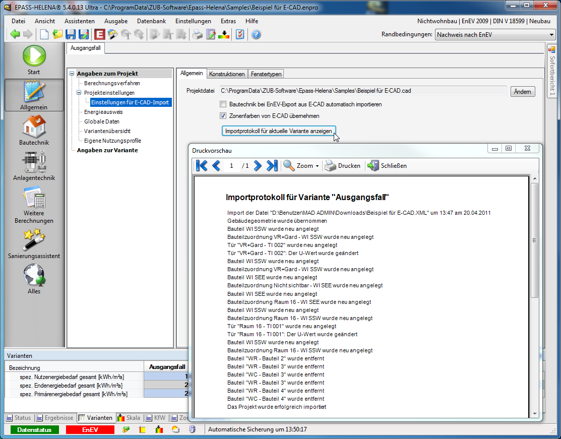Image resolution: width=561 pixels, height=439 pixels.
Task: Click Schließen in the print preview
Action: point(387,166)
